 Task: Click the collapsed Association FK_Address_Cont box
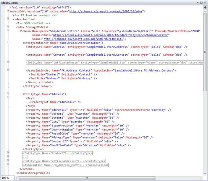(65, 165)
